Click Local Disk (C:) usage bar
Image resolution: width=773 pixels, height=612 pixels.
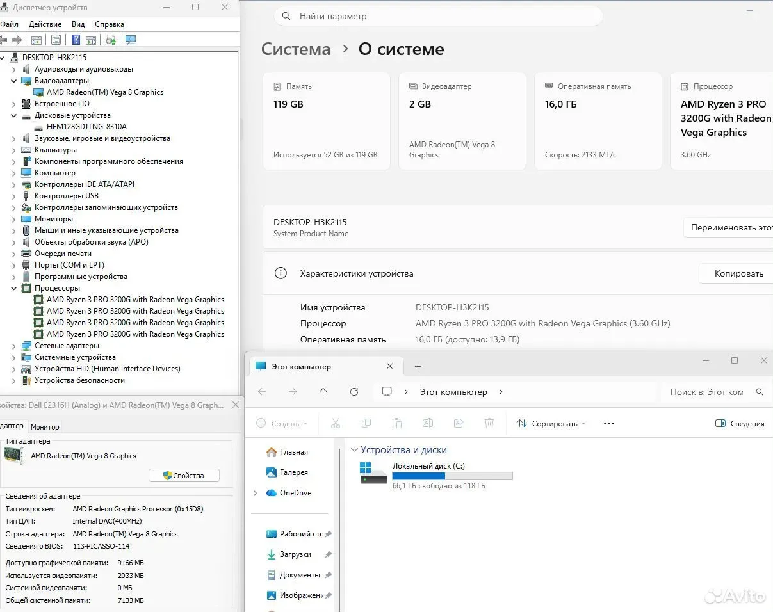(452, 476)
